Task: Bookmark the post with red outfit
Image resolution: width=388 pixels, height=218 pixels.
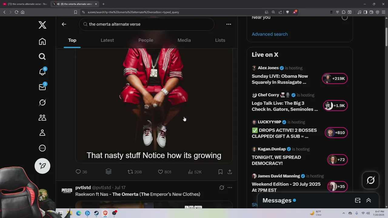Action: [x=220, y=172]
